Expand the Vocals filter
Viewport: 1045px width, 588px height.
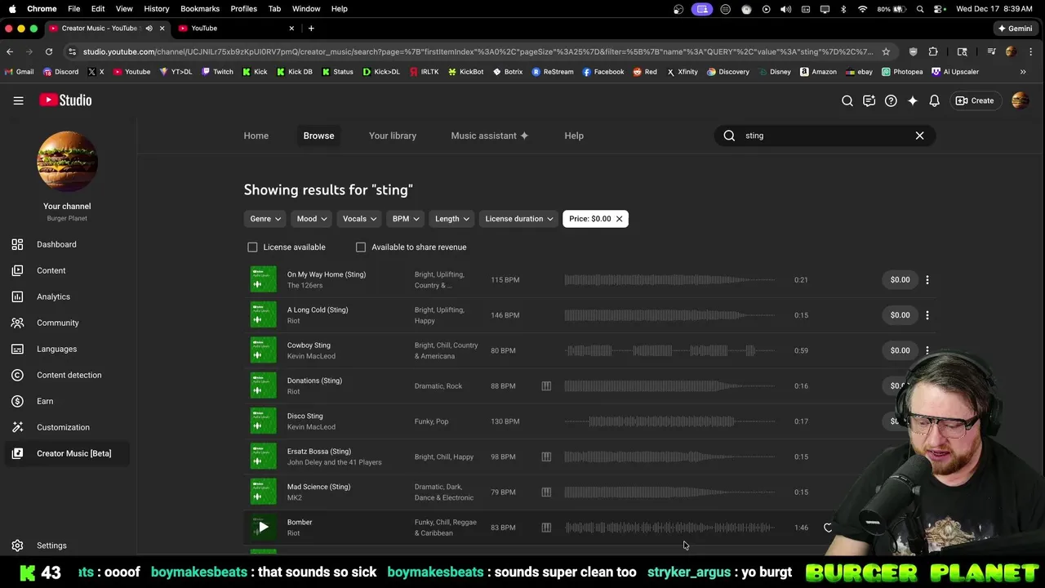click(x=359, y=219)
